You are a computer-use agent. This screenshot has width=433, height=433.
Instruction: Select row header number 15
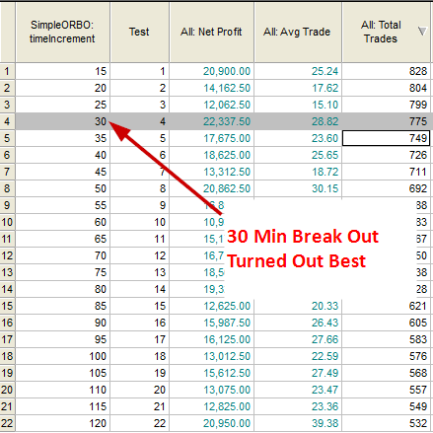pos(7,306)
